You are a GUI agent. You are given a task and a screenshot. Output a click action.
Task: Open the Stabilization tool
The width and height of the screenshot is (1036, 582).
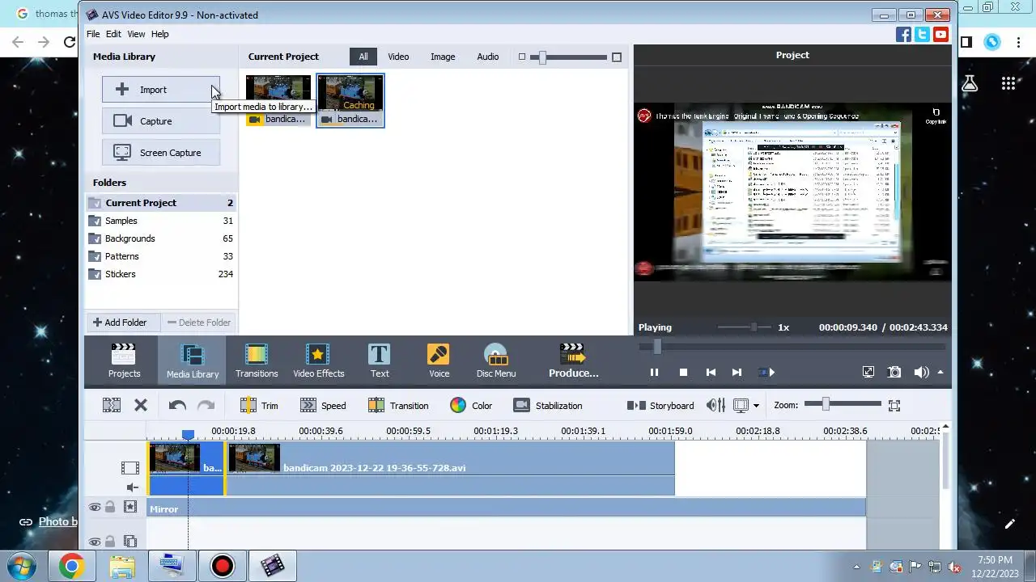click(548, 406)
